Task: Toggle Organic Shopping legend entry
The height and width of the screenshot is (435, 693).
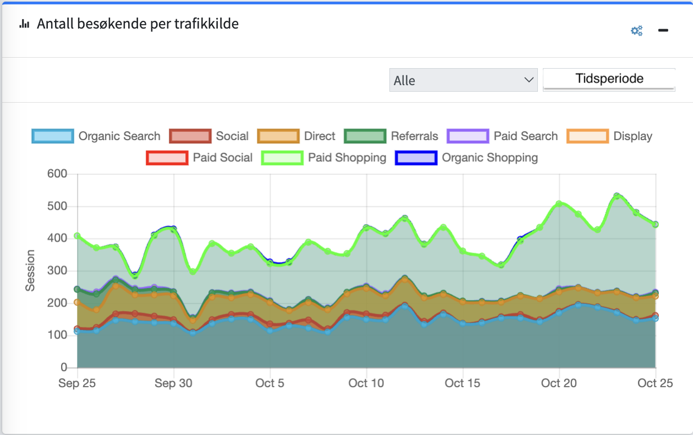Action: pos(490,158)
